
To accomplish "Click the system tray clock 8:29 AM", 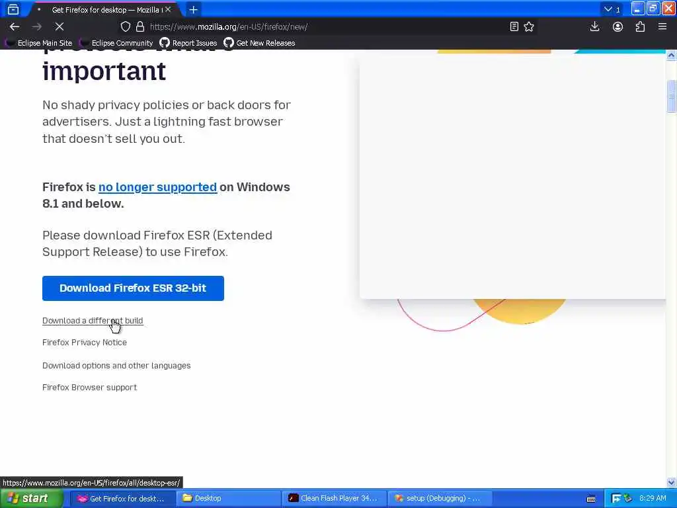I will point(653,498).
